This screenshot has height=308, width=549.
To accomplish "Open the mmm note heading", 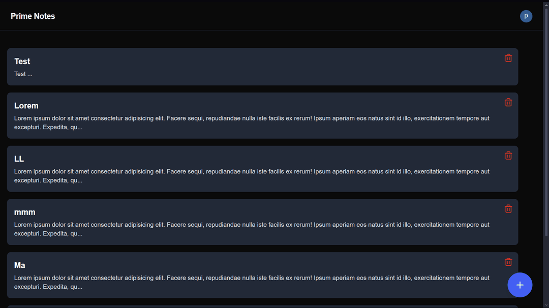I will 25,212.
